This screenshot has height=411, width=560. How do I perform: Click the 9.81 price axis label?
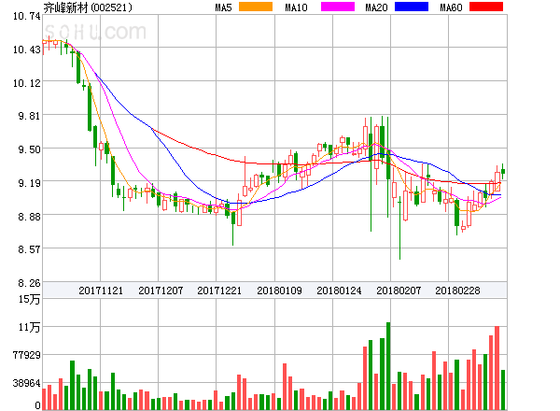click(29, 116)
